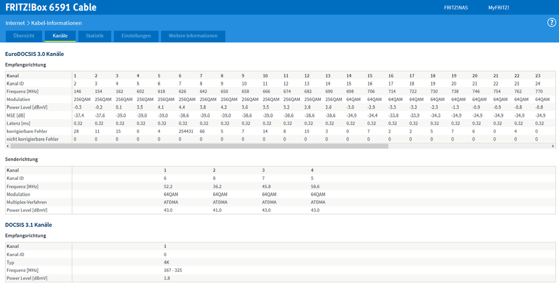Image resolution: width=559 pixels, height=289 pixels.
Task: Click the Power Level value -3.3
Action: pyautogui.click(x=392, y=107)
